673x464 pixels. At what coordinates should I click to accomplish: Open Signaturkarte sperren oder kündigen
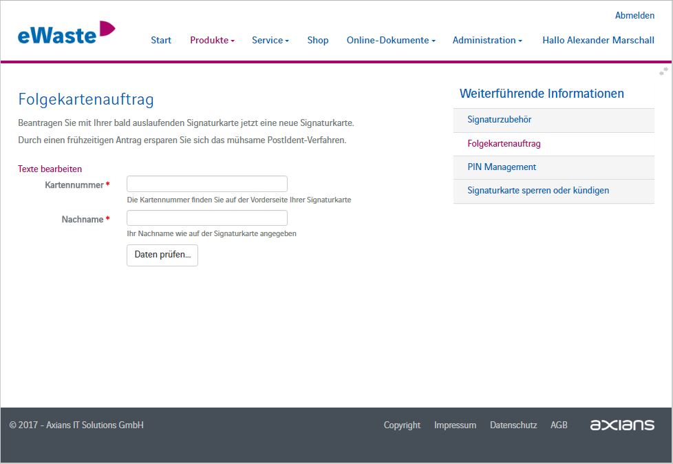click(554, 191)
